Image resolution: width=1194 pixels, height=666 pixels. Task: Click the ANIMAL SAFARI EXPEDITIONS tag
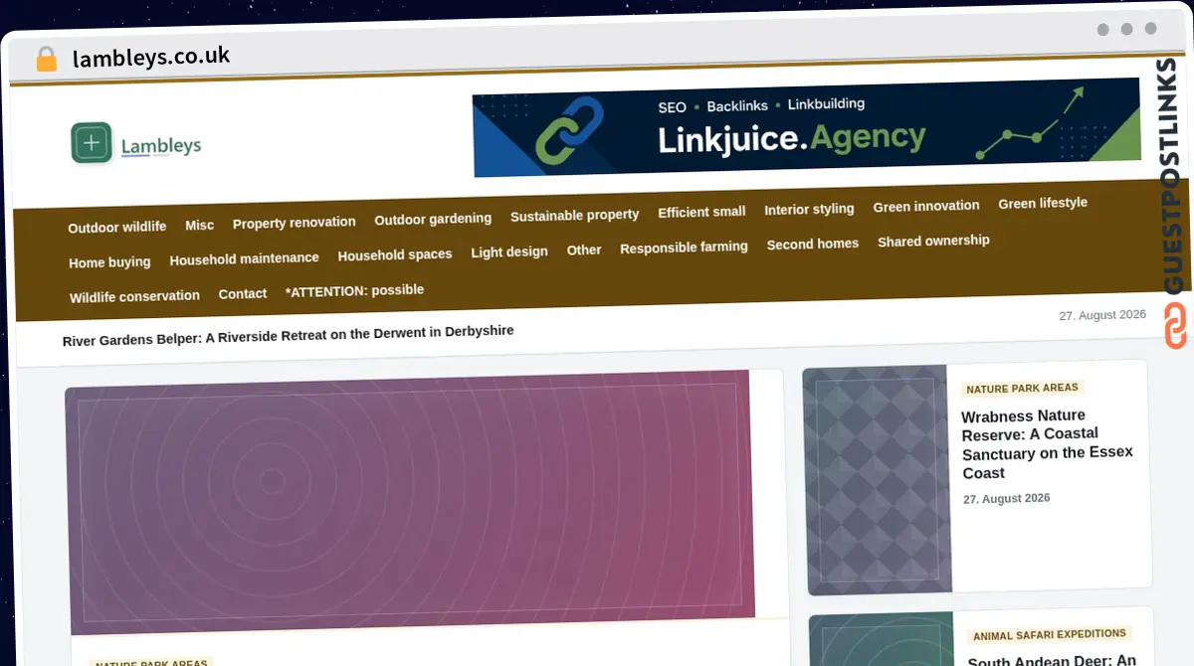1050,634
